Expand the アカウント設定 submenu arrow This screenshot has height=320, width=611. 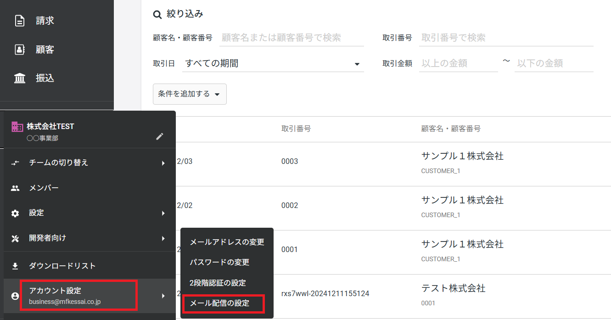[x=163, y=296]
